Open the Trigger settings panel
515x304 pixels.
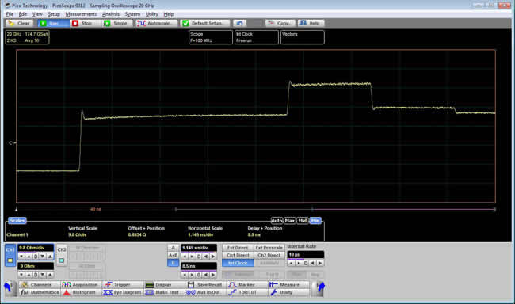123,285
